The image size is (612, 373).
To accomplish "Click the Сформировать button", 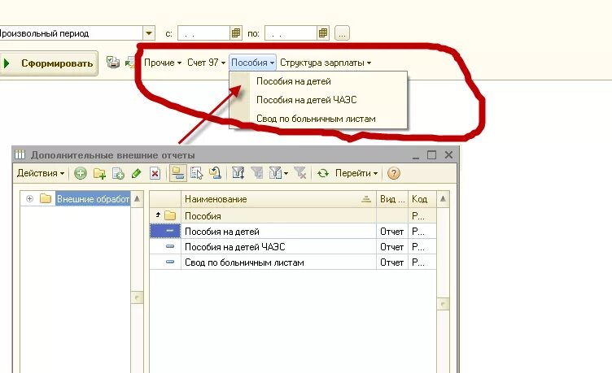I will [48, 63].
